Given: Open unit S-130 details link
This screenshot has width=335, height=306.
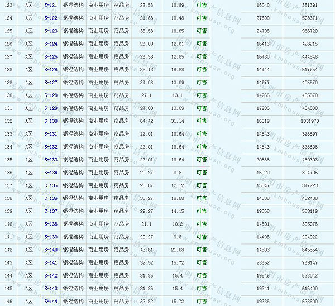Looking at the screenshot, I should click(x=51, y=121).
